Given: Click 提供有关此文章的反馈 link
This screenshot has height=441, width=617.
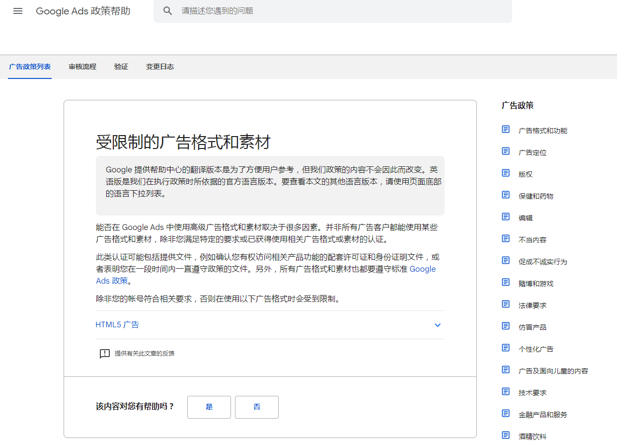Looking at the screenshot, I should (x=145, y=354).
